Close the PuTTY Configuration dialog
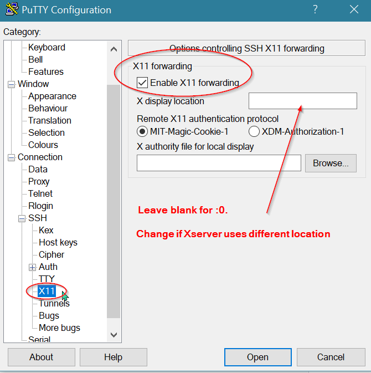 pyautogui.click(x=354, y=10)
